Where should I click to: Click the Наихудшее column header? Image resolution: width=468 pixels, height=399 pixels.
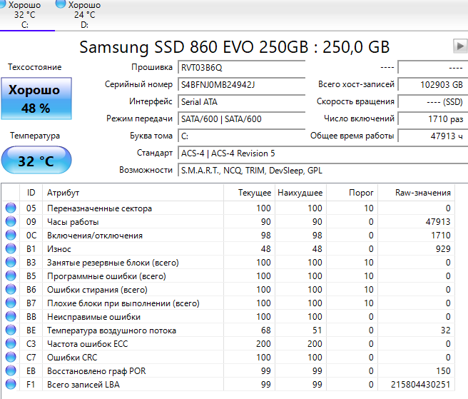click(300, 193)
